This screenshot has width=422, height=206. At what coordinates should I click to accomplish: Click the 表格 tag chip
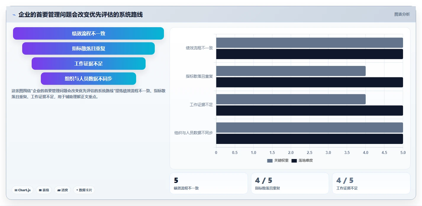click(44, 190)
